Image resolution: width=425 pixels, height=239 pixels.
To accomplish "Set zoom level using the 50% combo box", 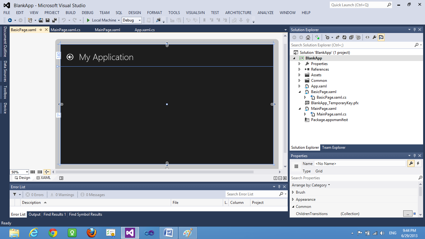I will tap(19, 171).
